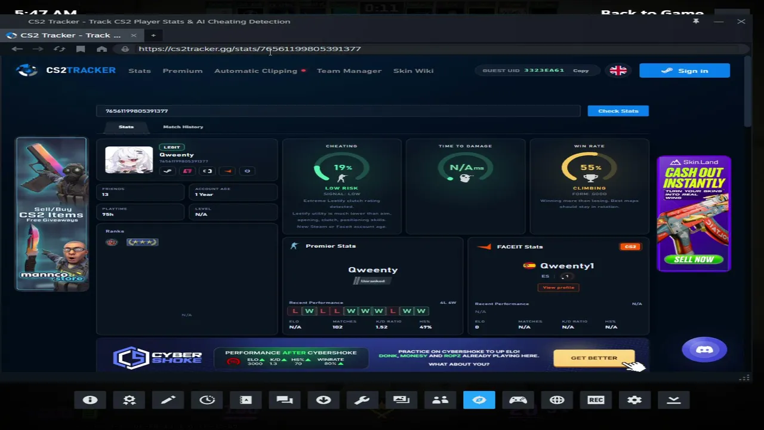This screenshot has height=430, width=764.
Task: Open the mannco.store Sell/Buy CS2 Items ad
Action: [51, 214]
